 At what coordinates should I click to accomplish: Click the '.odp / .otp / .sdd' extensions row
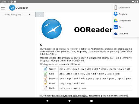[95, 79]
